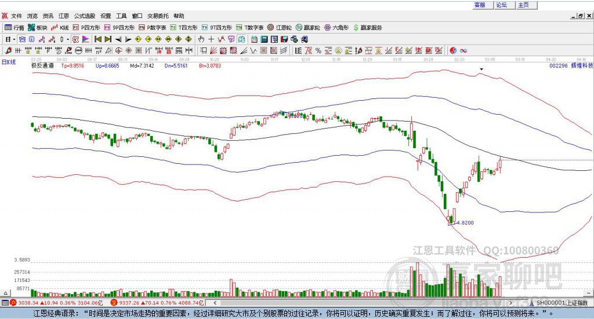Click the black left arrow icon

pos(118,39)
